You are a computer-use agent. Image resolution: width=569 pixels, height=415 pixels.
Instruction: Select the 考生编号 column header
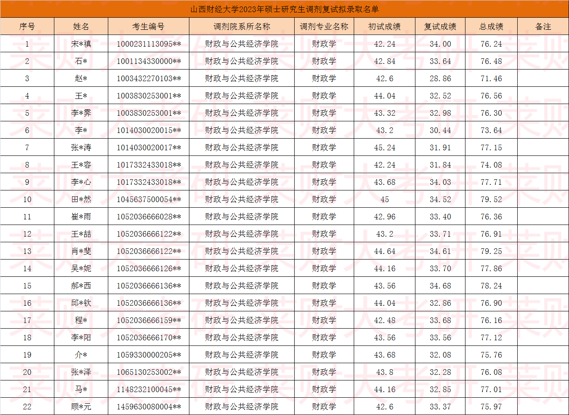pos(148,26)
